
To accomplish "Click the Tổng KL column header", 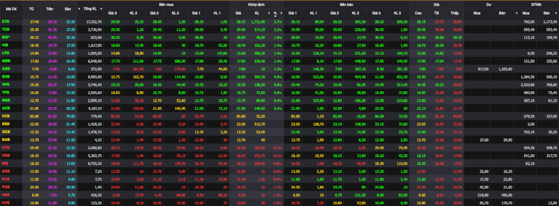I will [90, 9].
